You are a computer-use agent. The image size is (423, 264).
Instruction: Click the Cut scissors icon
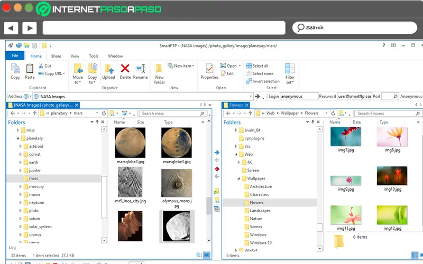point(41,66)
